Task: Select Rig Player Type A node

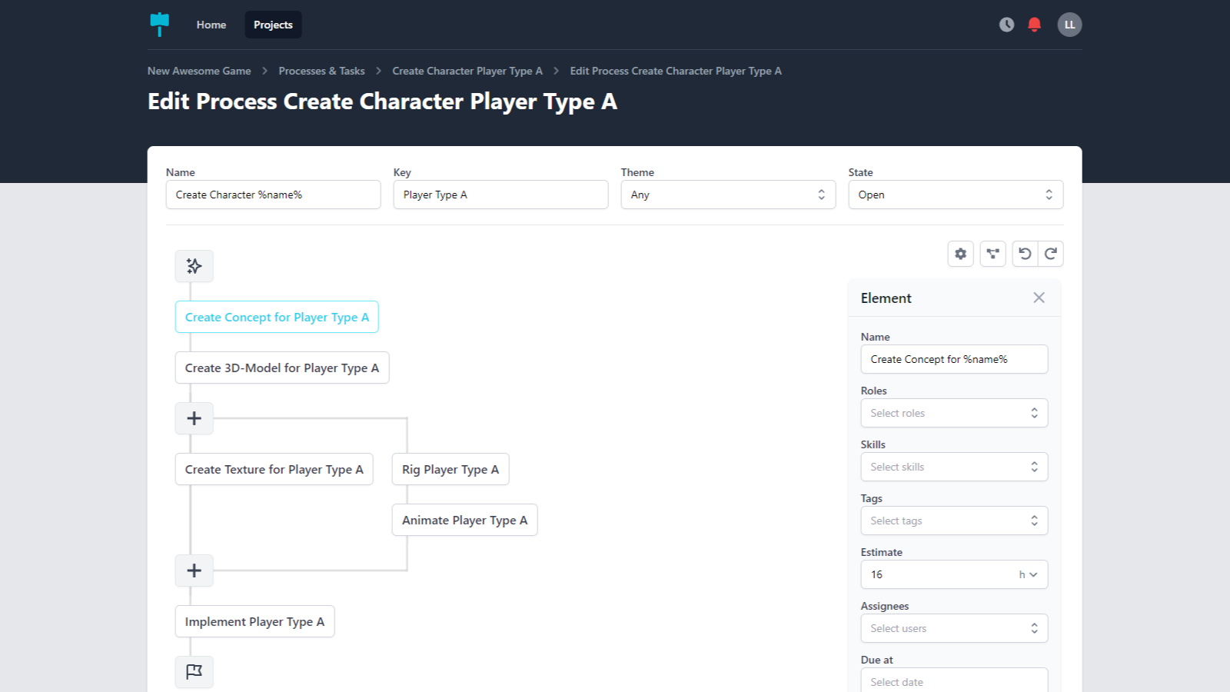Action: click(x=450, y=469)
